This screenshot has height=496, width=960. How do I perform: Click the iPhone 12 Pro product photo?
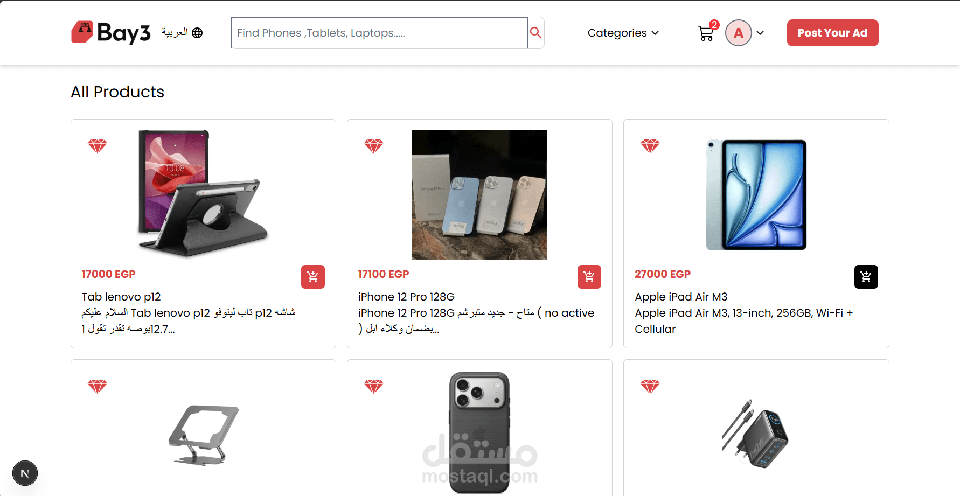tap(479, 195)
